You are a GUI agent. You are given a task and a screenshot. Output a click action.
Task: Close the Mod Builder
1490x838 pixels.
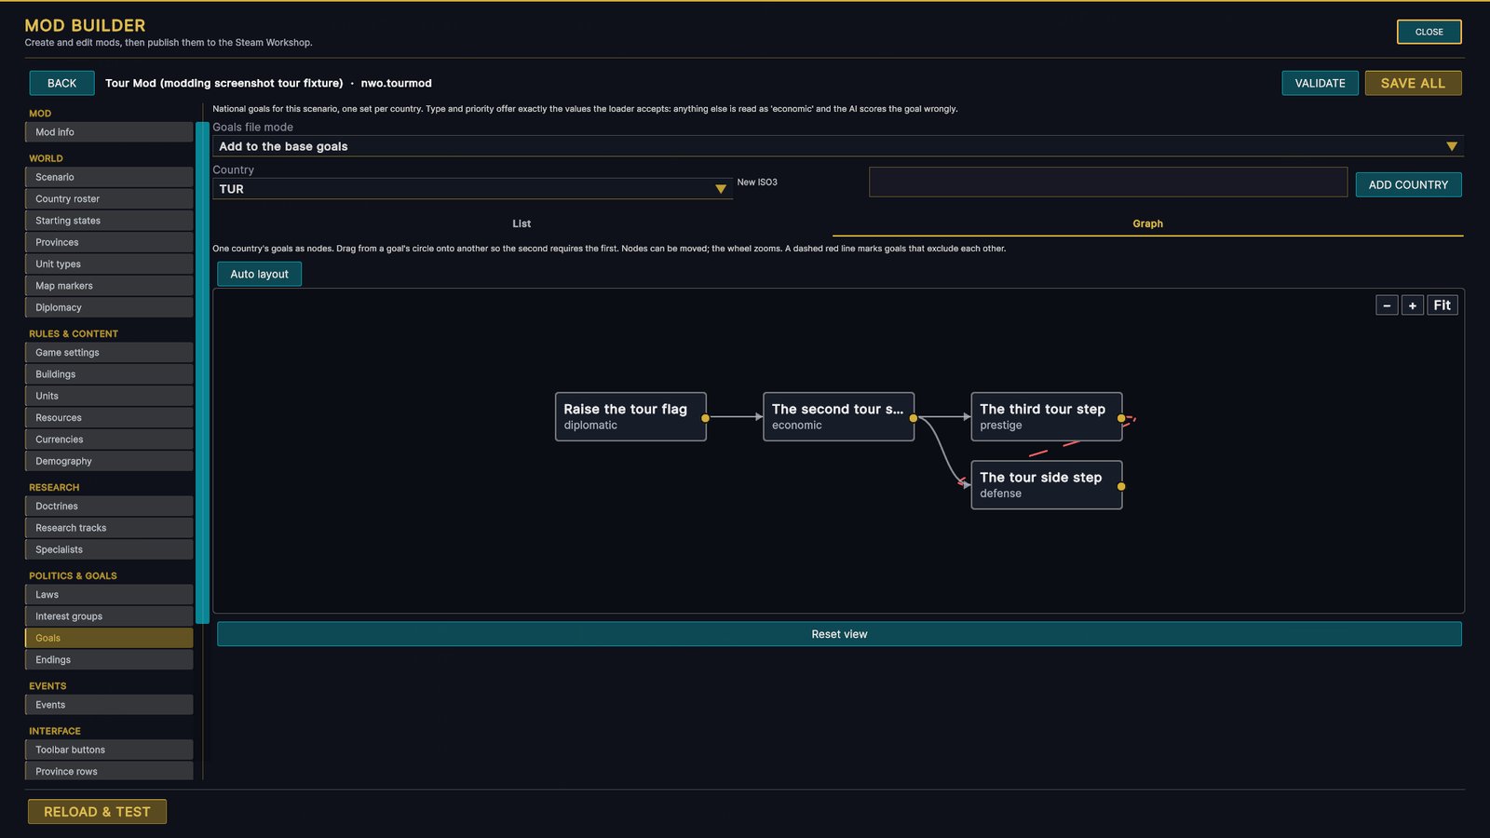[x=1429, y=32]
